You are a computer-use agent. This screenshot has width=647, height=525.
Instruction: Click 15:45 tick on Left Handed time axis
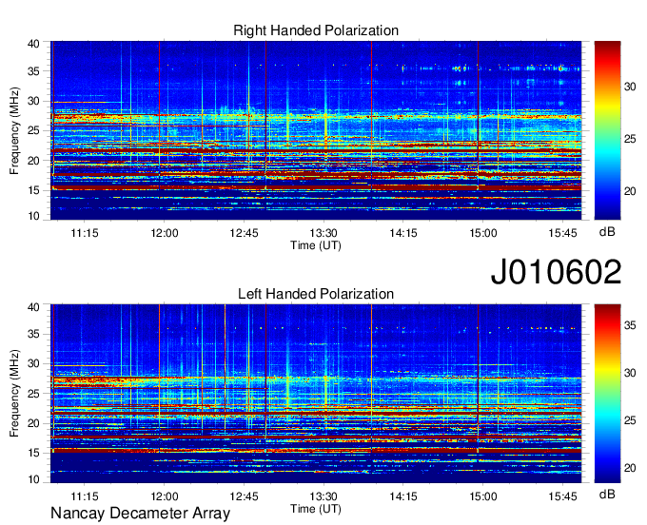pos(562,496)
